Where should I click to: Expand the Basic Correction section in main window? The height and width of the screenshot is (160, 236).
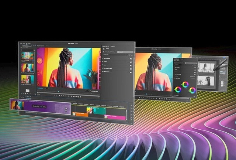tap(103, 58)
